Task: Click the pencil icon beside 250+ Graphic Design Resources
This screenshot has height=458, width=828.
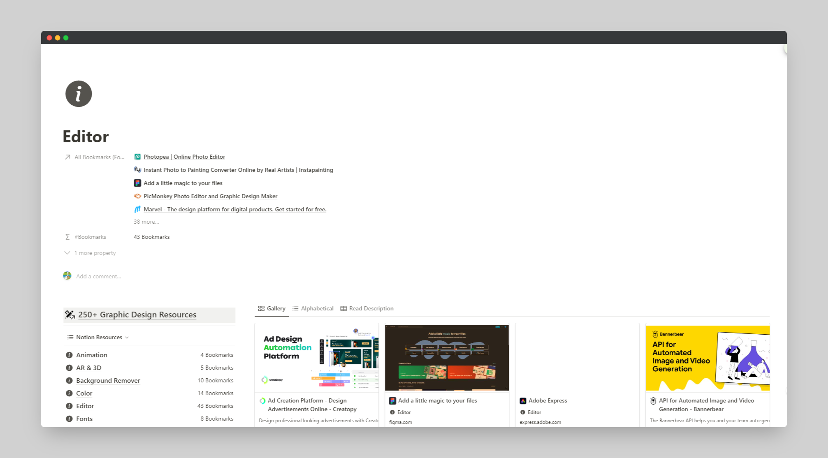Action: (70, 315)
